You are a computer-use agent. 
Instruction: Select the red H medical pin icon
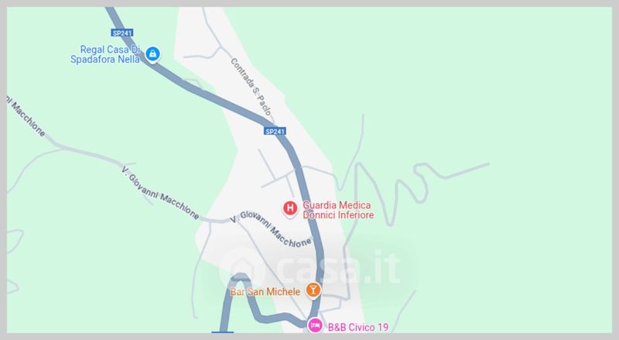(x=289, y=208)
